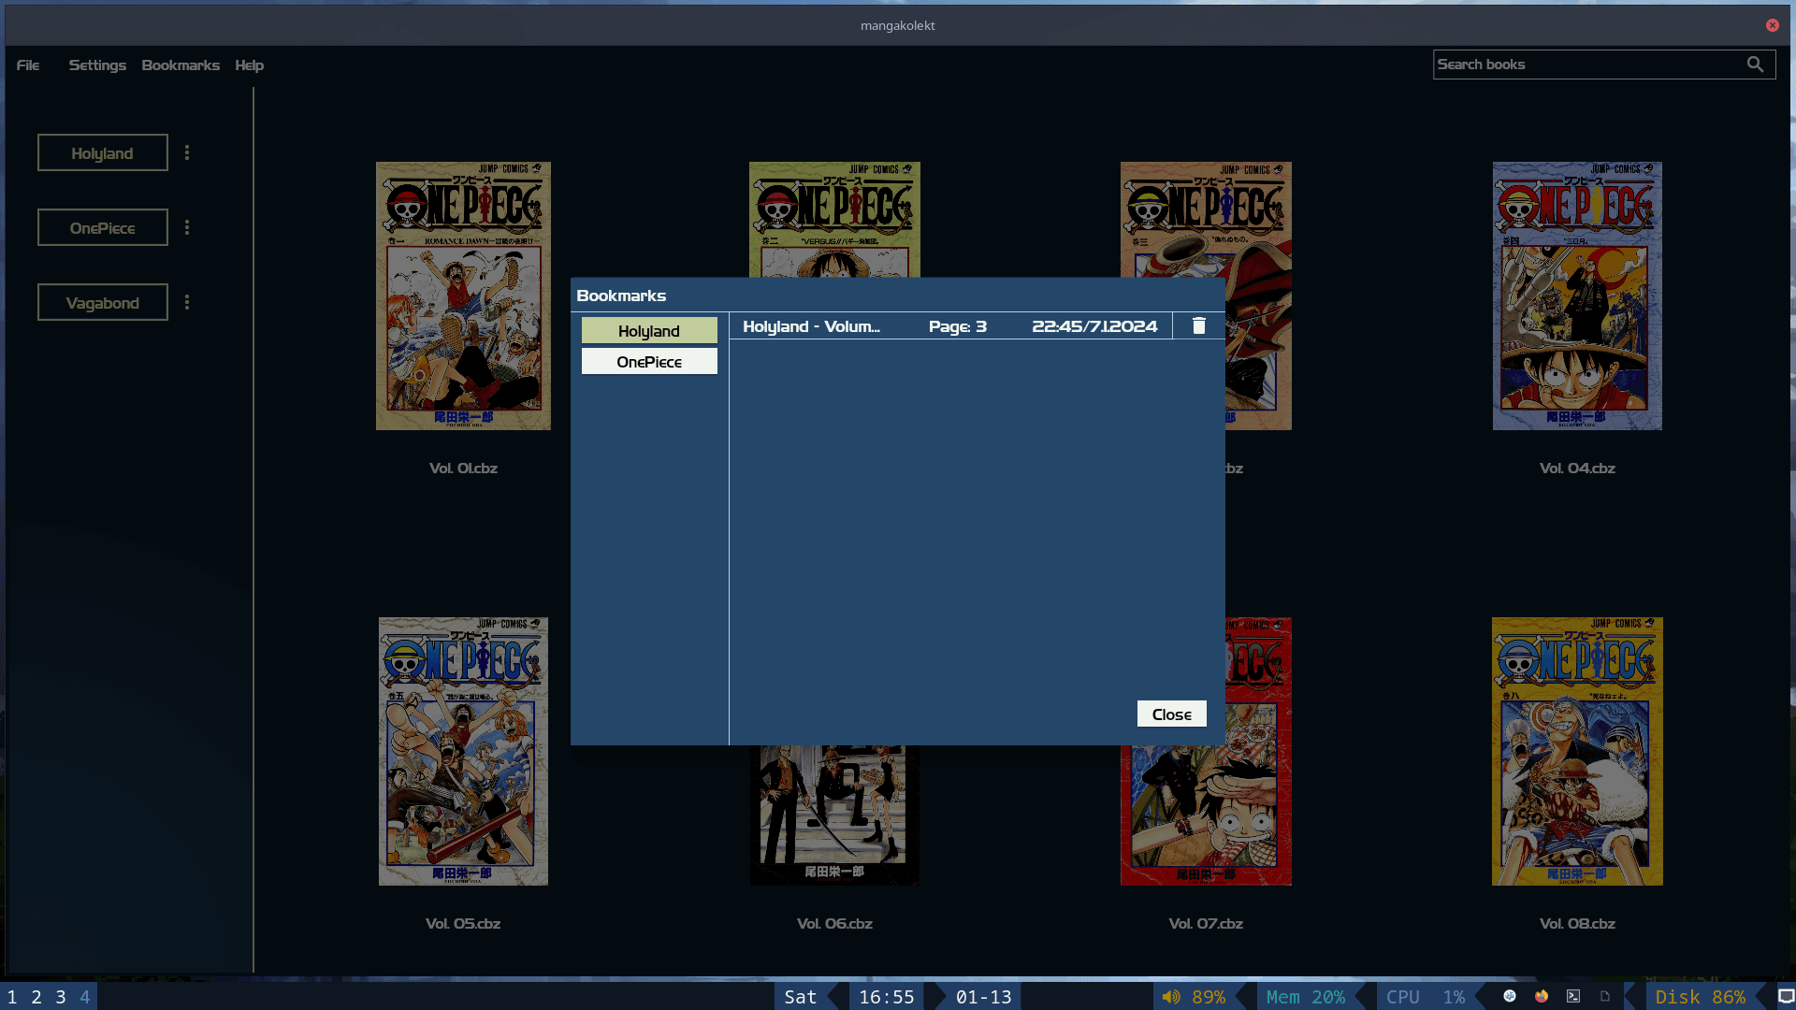Open the OnePiece library in sidebar
Image resolution: width=1796 pixels, height=1010 pixels.
coord(103,227)
